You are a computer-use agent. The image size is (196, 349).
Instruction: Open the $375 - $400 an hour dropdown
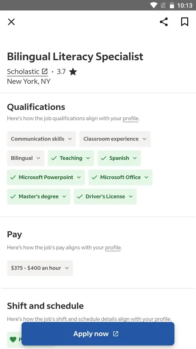[40, 268]
